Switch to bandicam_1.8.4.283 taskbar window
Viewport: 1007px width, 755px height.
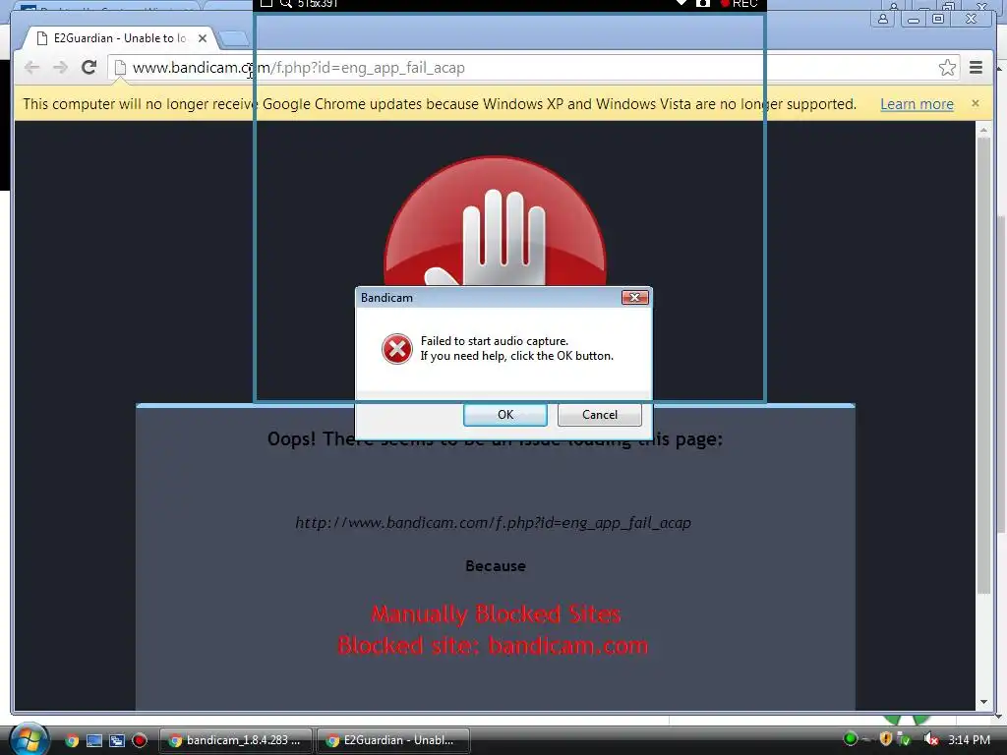235,740
